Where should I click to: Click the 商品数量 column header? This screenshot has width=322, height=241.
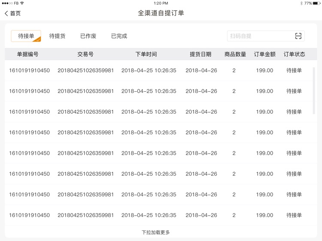point(235,54)
